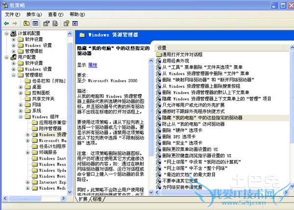Image resolution: width=294 pixels, height=210 pixels.
Task: Click the 计算机配置 computer icon
Action: [x=13, y=33]
